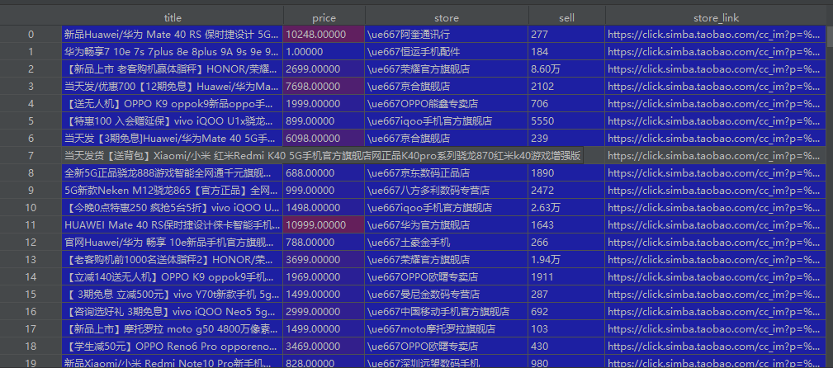This screenshot has height=368, width=833.
Task: Click price cell 1969.00000
Action: [324, 277]
